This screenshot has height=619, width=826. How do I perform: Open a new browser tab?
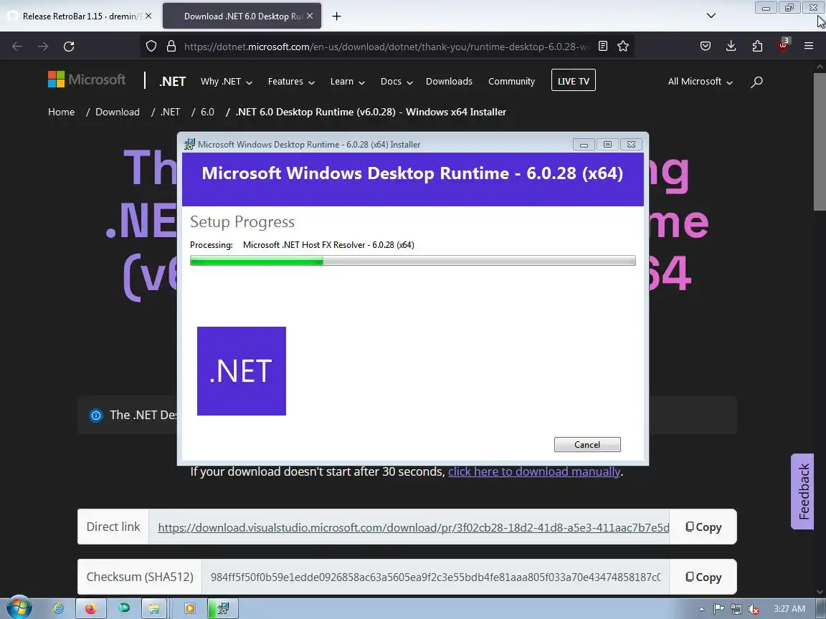(336, 16)
